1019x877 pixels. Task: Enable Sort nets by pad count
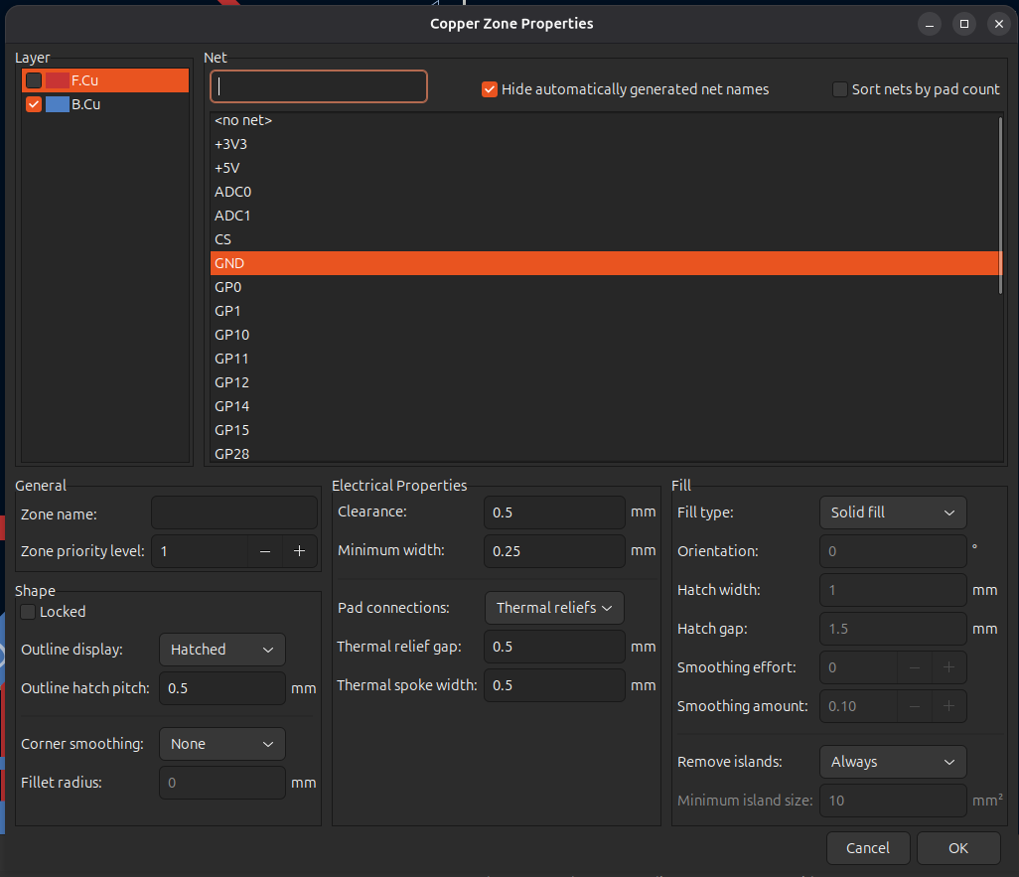[x=839, y=89]
